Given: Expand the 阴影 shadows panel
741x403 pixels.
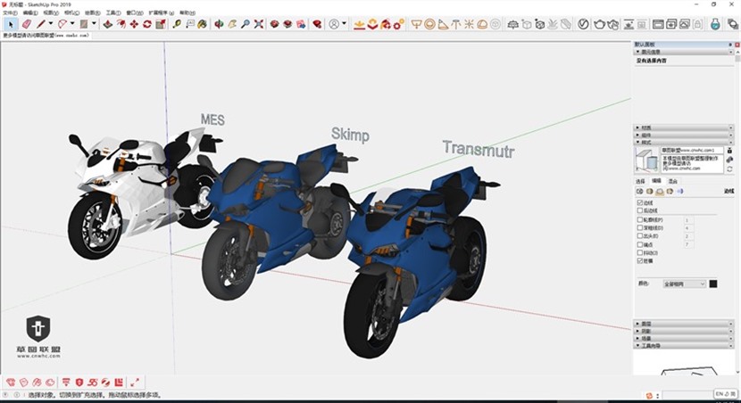Looking at the screenshot, I should pyautogui.click(x=683, y=331).
